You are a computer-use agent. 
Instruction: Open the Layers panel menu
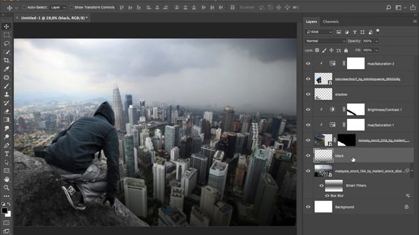point(414,22)
